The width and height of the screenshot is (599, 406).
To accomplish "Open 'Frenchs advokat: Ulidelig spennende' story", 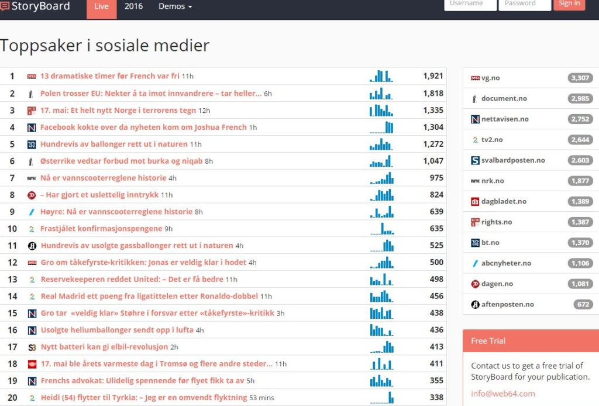I will click(142, 381).
